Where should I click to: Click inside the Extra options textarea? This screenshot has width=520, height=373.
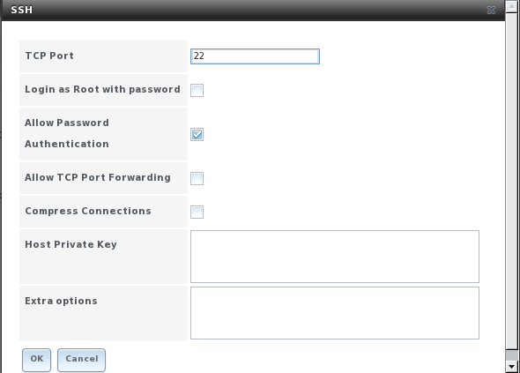click(335, 313)
